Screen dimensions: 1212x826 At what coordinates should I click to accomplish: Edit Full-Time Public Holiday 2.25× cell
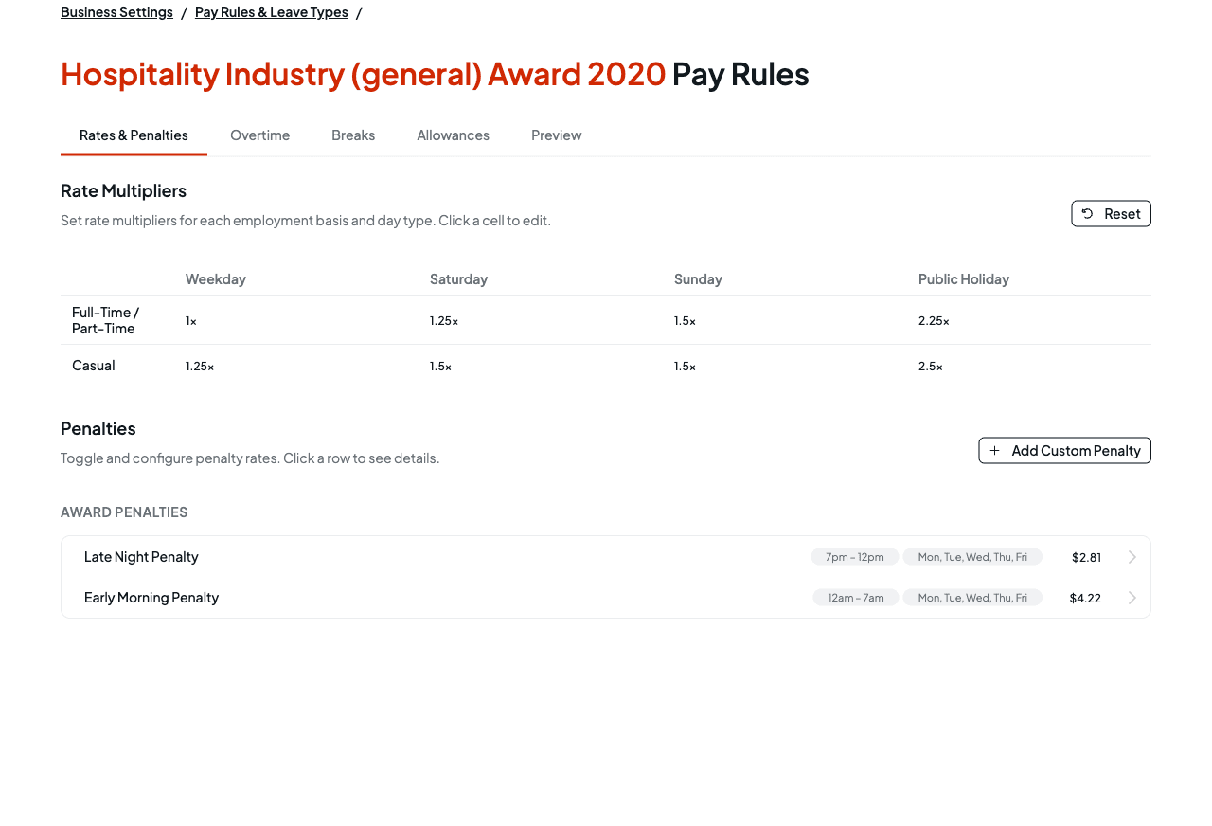(x=1029, y=320)
